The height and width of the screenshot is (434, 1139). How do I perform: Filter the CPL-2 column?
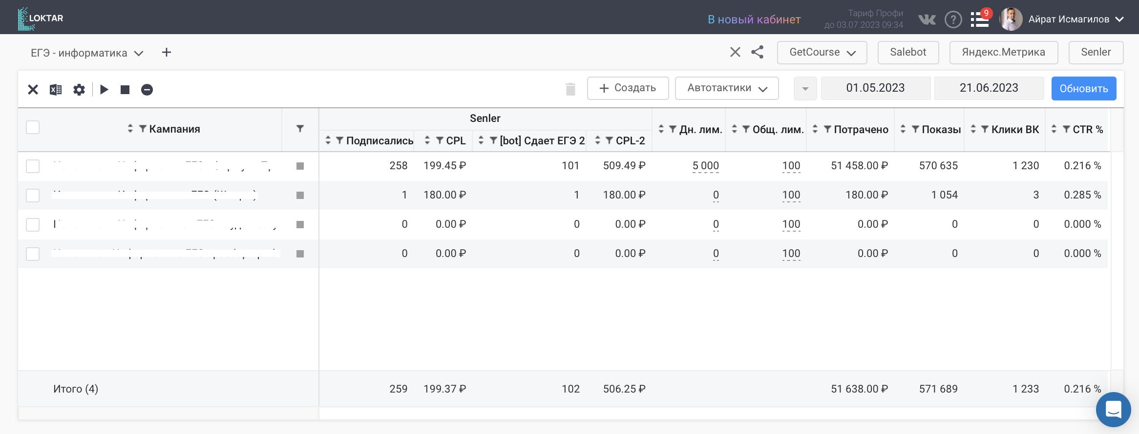(x=609, y=140)
